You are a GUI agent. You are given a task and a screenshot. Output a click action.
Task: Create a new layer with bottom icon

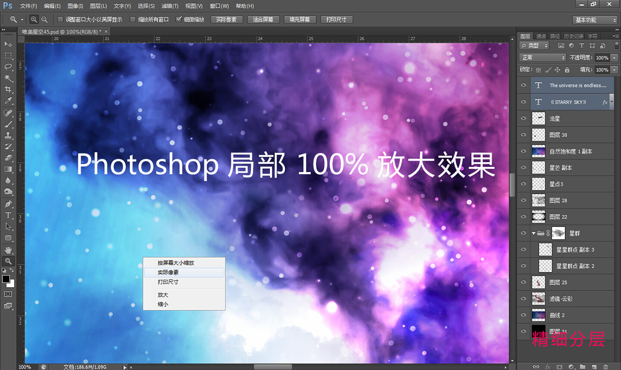[x=594, y=367]
